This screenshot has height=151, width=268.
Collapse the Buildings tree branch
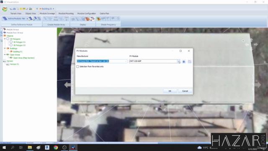[x=5, y=48]
